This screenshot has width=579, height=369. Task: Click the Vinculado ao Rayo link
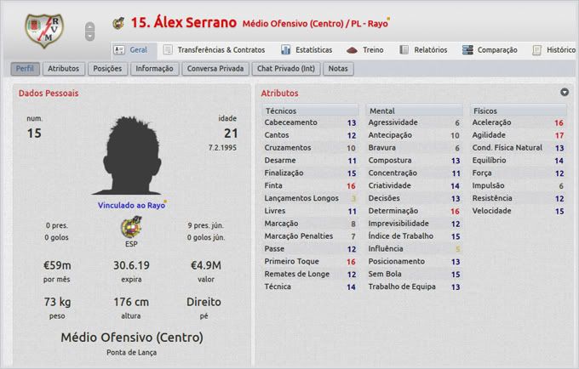point(129,204)
